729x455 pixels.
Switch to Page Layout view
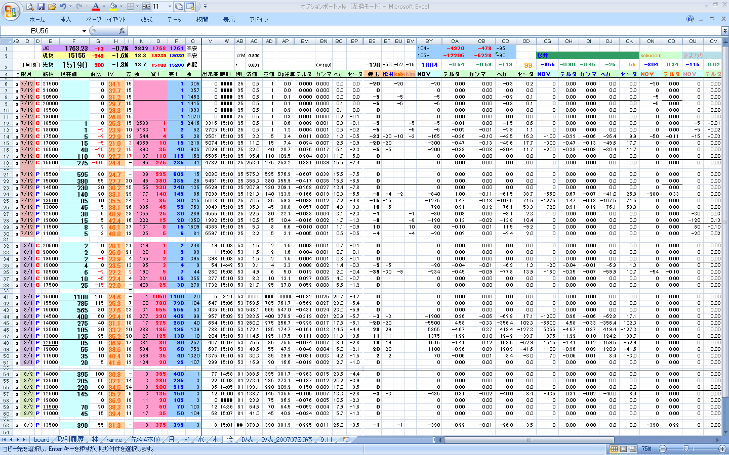[x=623, y=448]
